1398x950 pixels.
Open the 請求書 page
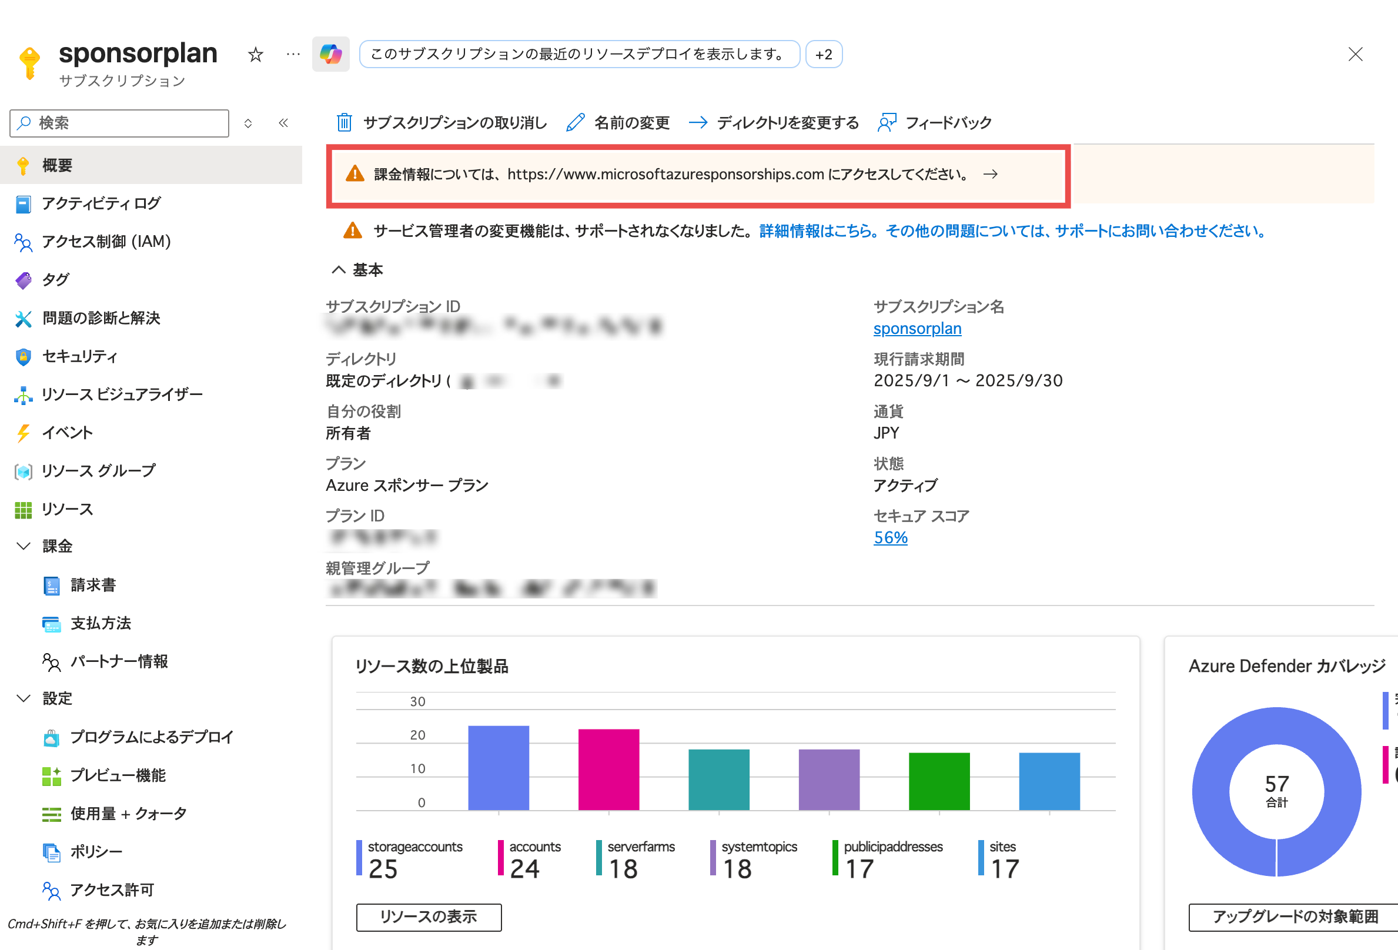(93, 585)
